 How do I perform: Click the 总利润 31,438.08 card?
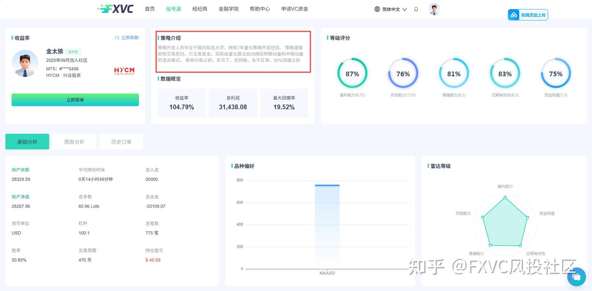pyautogui.click(x=233, y=103)
